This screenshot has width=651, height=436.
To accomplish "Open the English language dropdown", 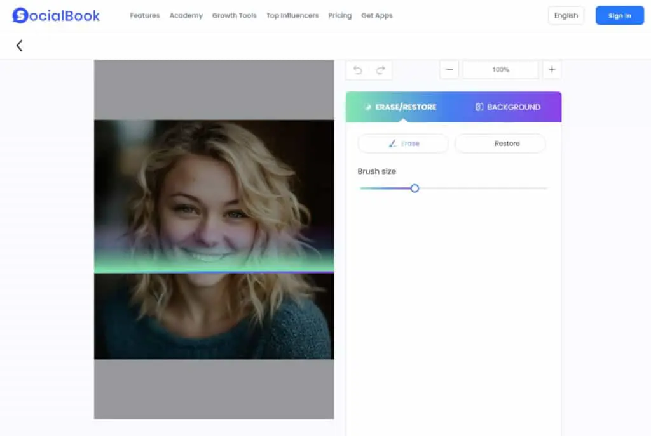I will [566, 15].
